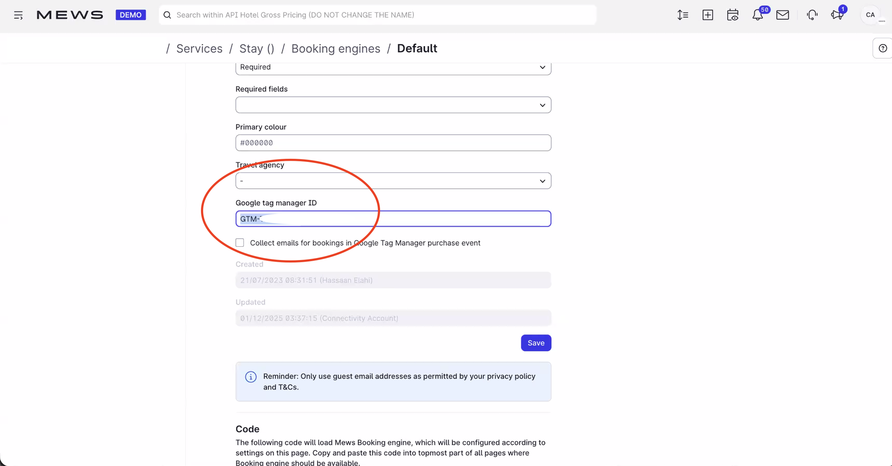Open the CA user profile avatar
Screen dimensions: 892x466
tap(870, 15)
